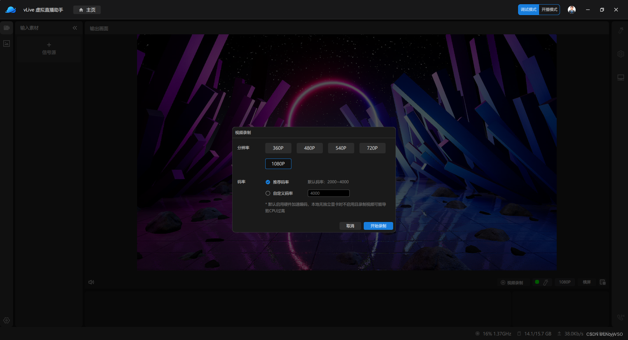Select 1080P resolution in dialog
This screenshot has width=628, height=340.
[278, 164]
